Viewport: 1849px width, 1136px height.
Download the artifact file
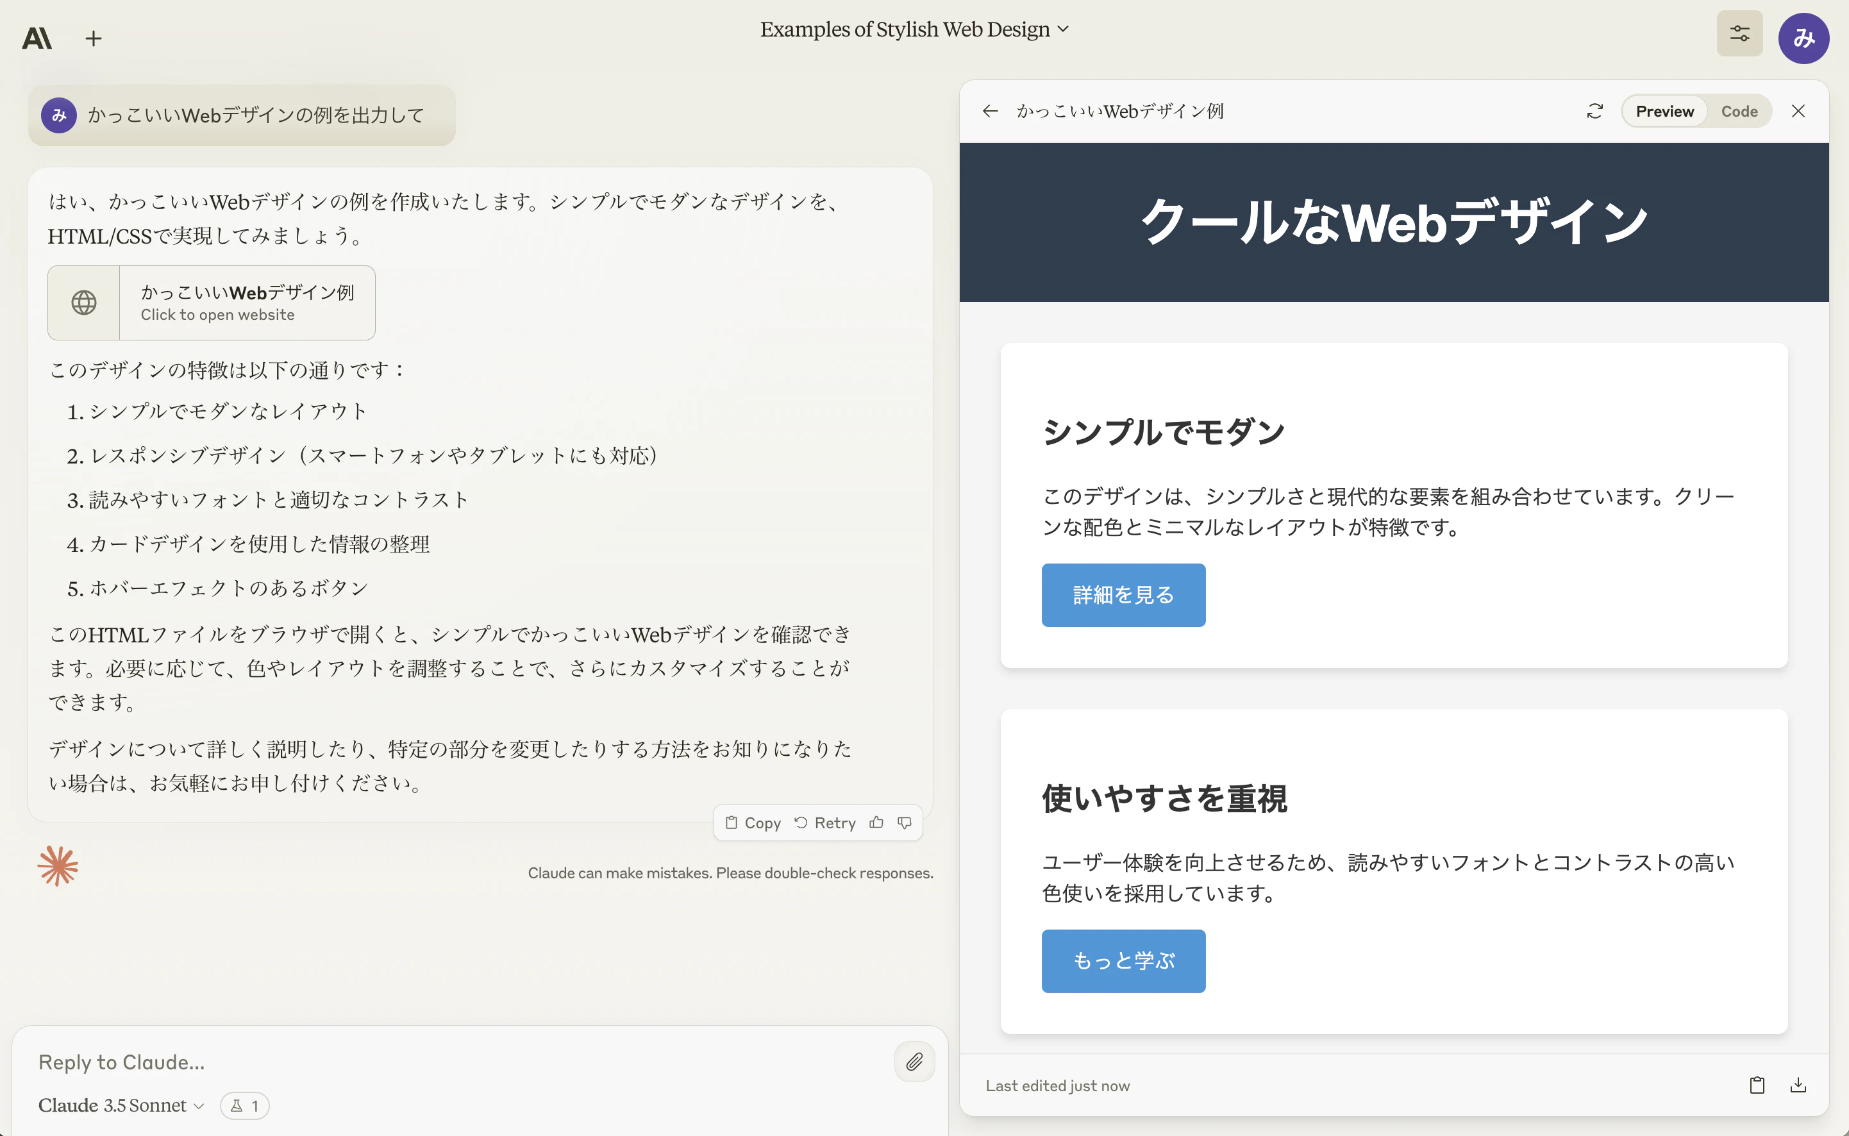[x=1798, y=1085]
